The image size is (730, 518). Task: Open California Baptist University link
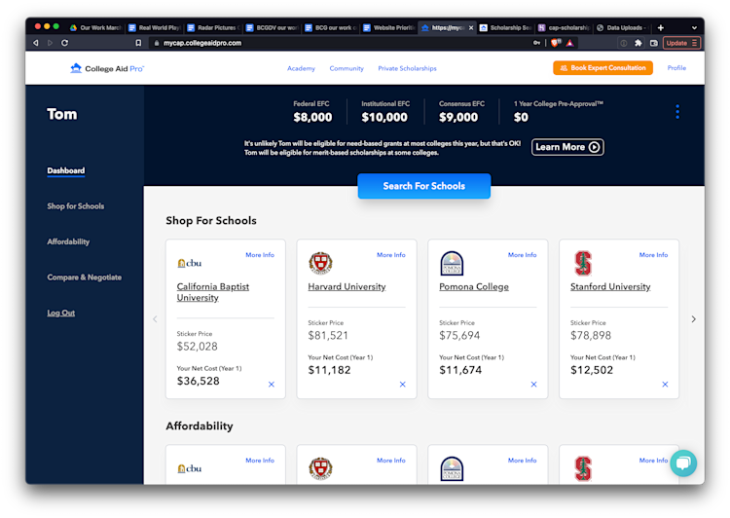pos(213,292)
